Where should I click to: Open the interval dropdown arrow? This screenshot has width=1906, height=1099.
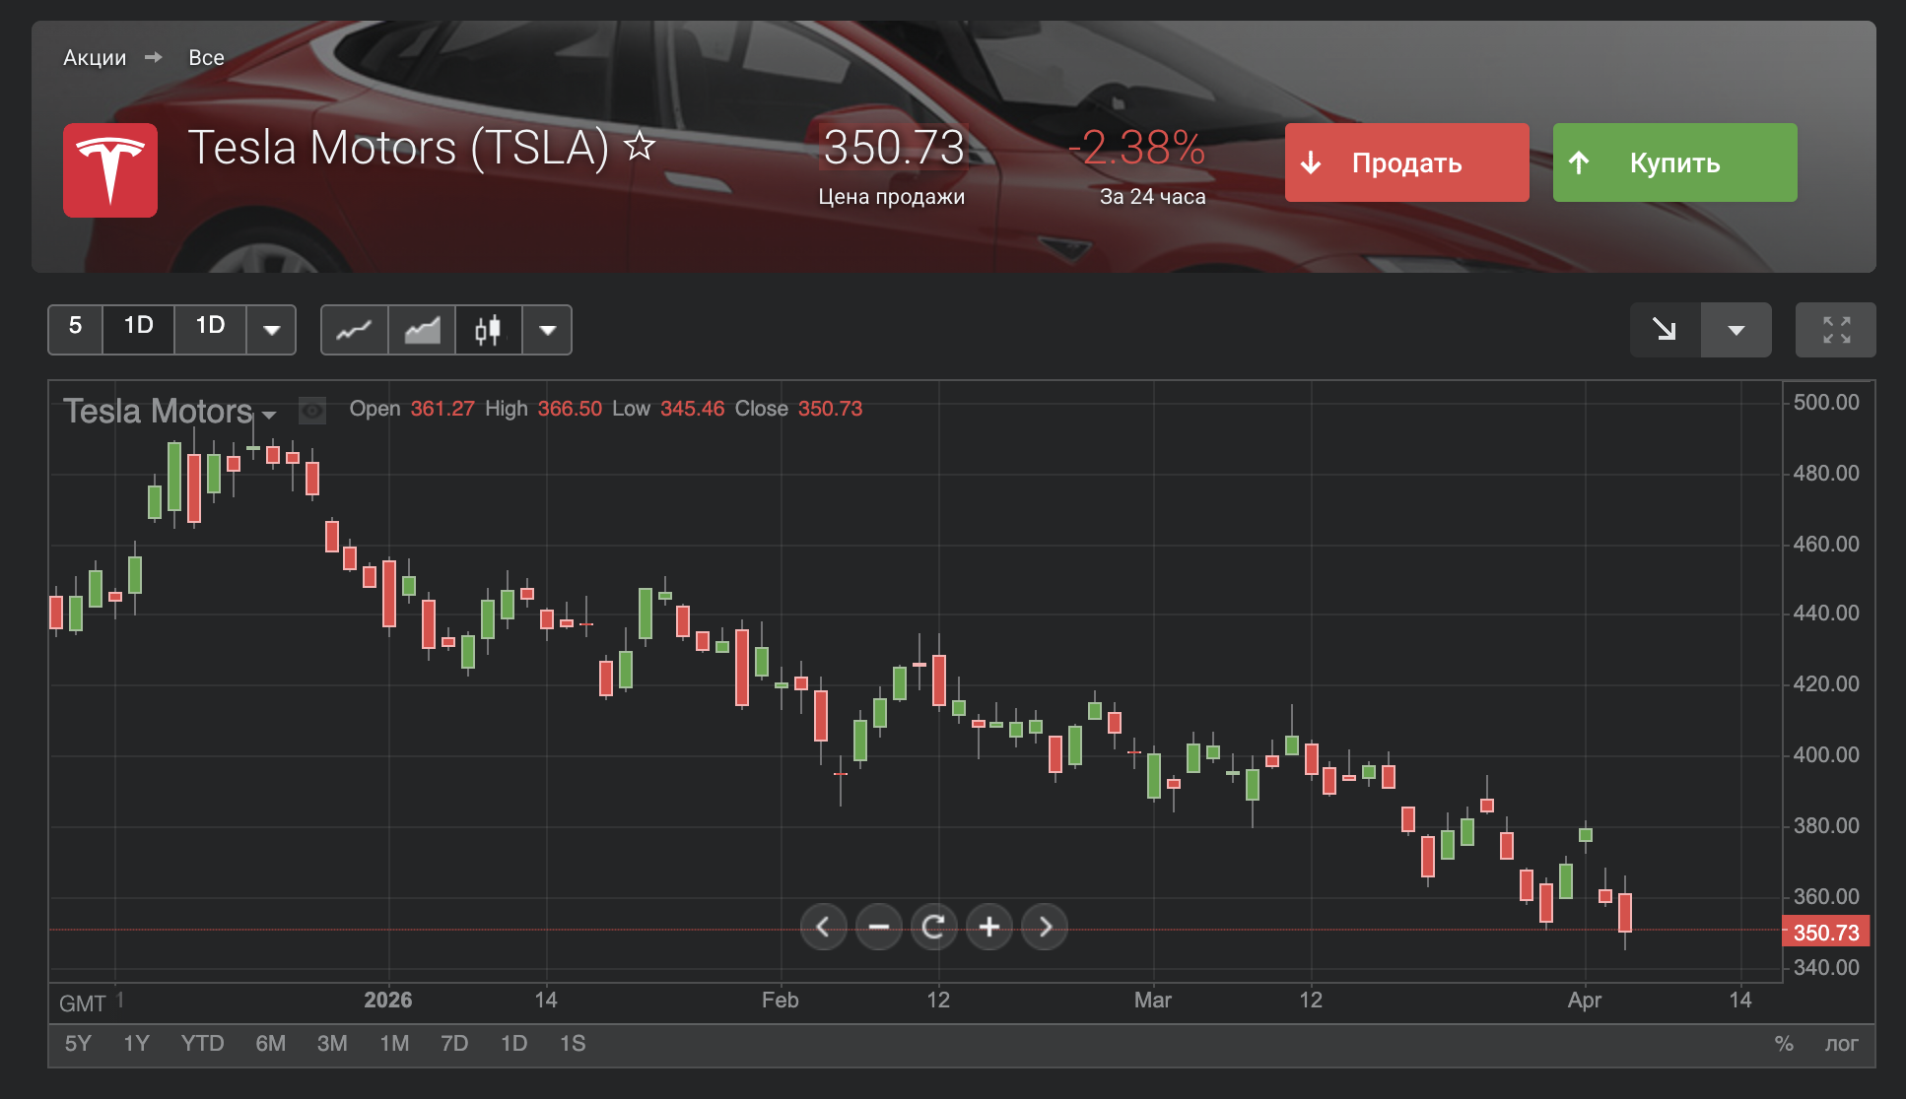coord(271,330)
